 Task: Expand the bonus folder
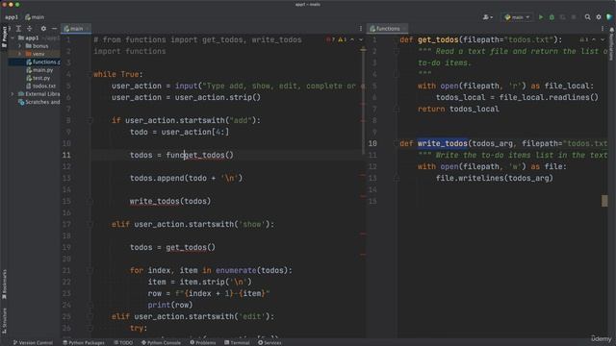pyautogui.click(x=19, y=46)
